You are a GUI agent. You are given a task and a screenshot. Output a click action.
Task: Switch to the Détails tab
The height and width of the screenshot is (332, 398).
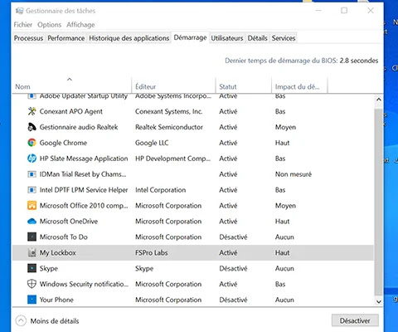click(x=257, y=38)
